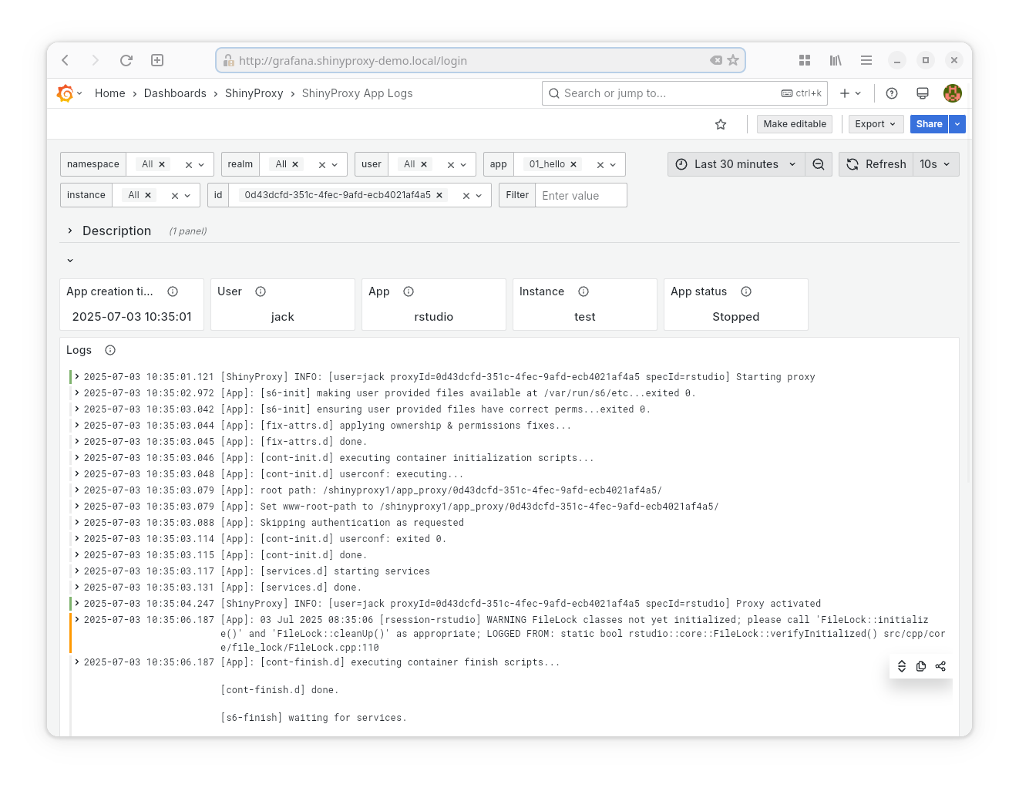Open a new tab with plus icon
This screenshot has width=1019, height=788.
pyautogui.click(x=157, y=60)
